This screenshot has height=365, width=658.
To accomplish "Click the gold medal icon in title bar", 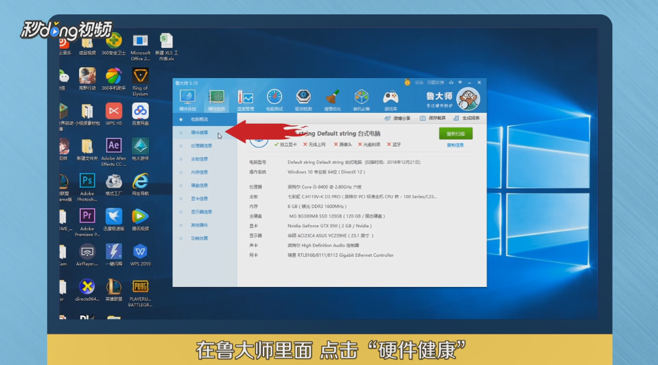I will [x=407, y=83].
